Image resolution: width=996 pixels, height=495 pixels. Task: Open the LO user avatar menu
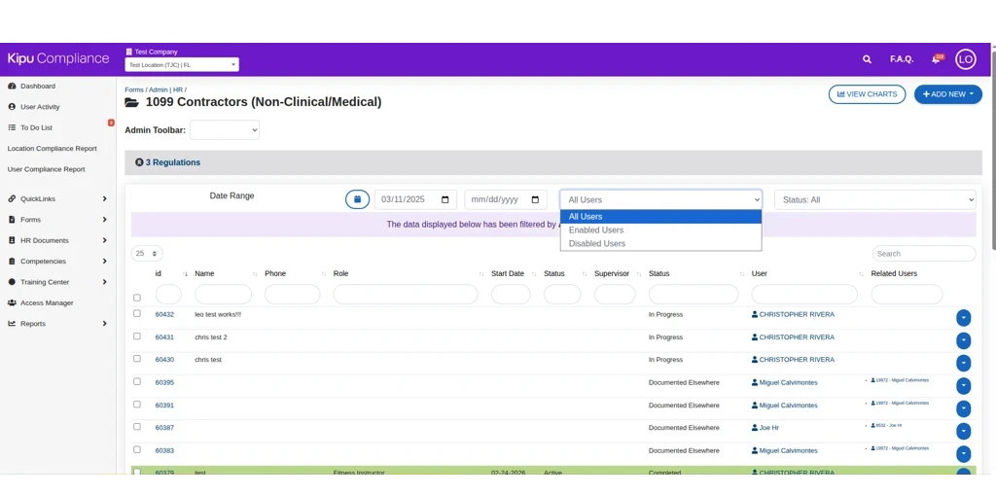click(965, 59)
